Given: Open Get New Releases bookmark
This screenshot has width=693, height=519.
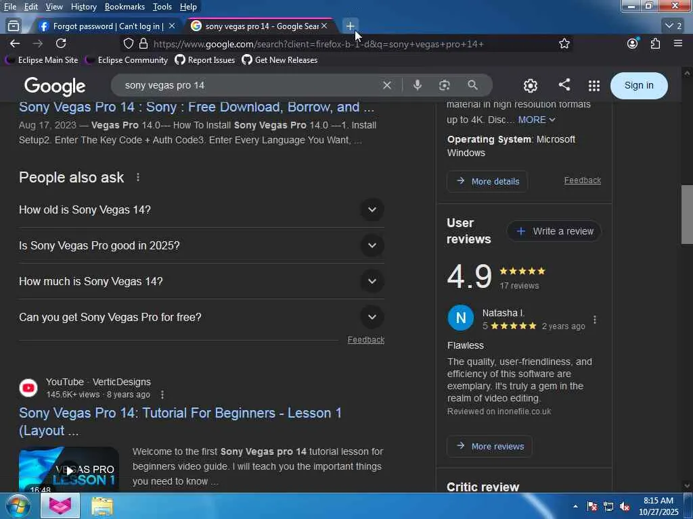Looking at the screenshot, I should point(280,60).
